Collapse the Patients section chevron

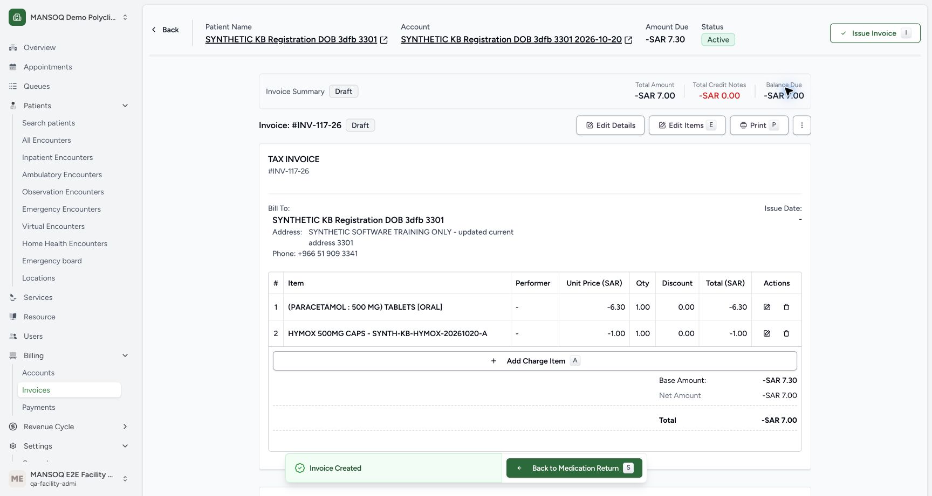[x=125, y=106]
